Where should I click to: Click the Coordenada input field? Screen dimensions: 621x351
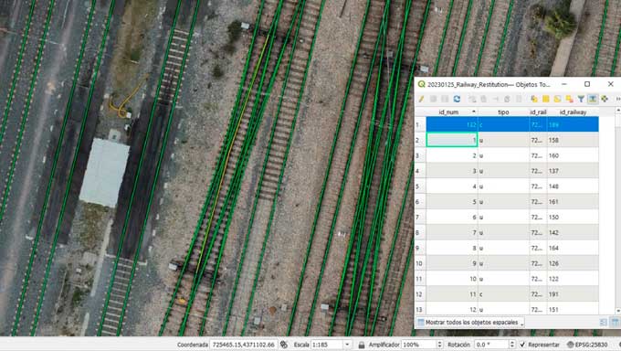(x=244, y=345)
